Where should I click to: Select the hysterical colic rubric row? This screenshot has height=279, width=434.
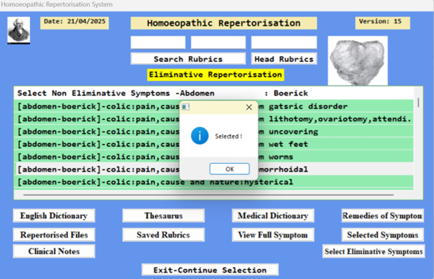click(213, 182)
